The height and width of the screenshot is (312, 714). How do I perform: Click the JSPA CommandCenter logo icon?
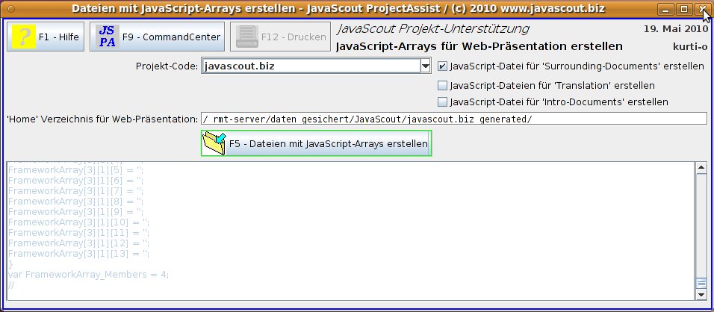click(x=108, y=36)
